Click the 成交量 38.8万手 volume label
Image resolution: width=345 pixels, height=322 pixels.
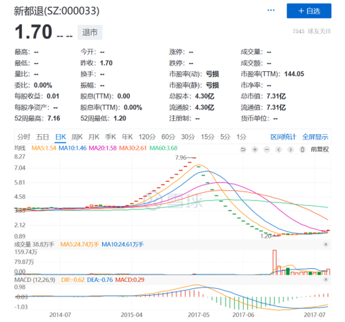(34, 245)
